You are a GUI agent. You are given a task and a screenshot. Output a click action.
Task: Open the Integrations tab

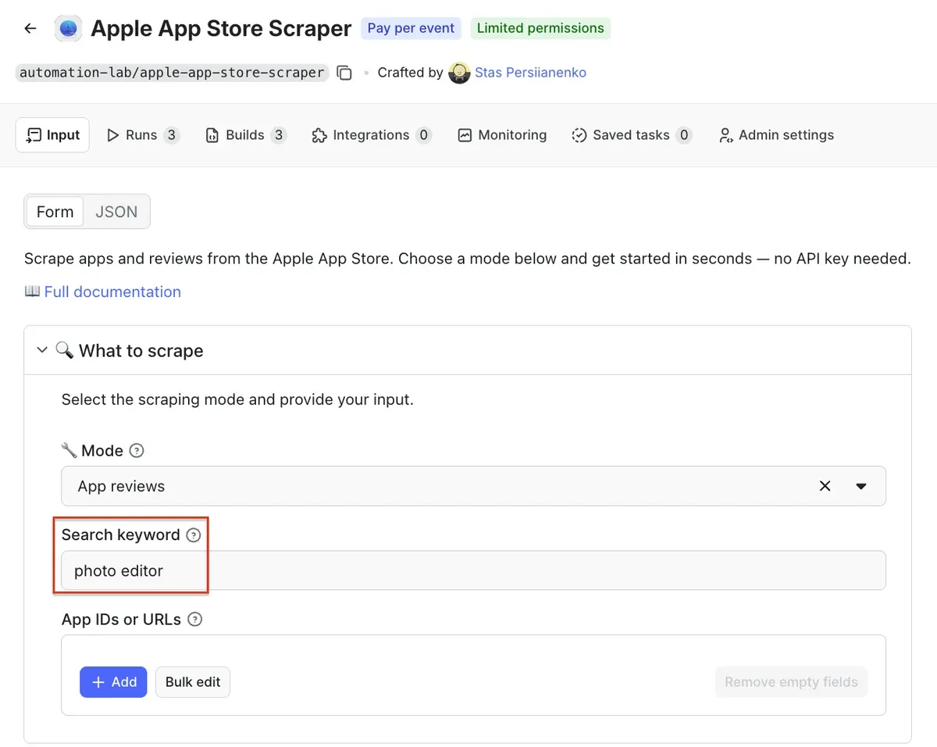pyautogui.click(x=371, y=135)
